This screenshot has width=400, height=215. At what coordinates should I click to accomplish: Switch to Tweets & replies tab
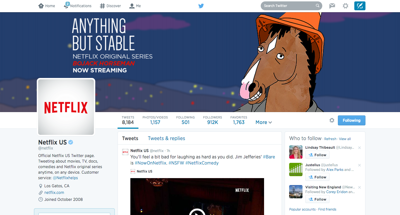point(166,138)
